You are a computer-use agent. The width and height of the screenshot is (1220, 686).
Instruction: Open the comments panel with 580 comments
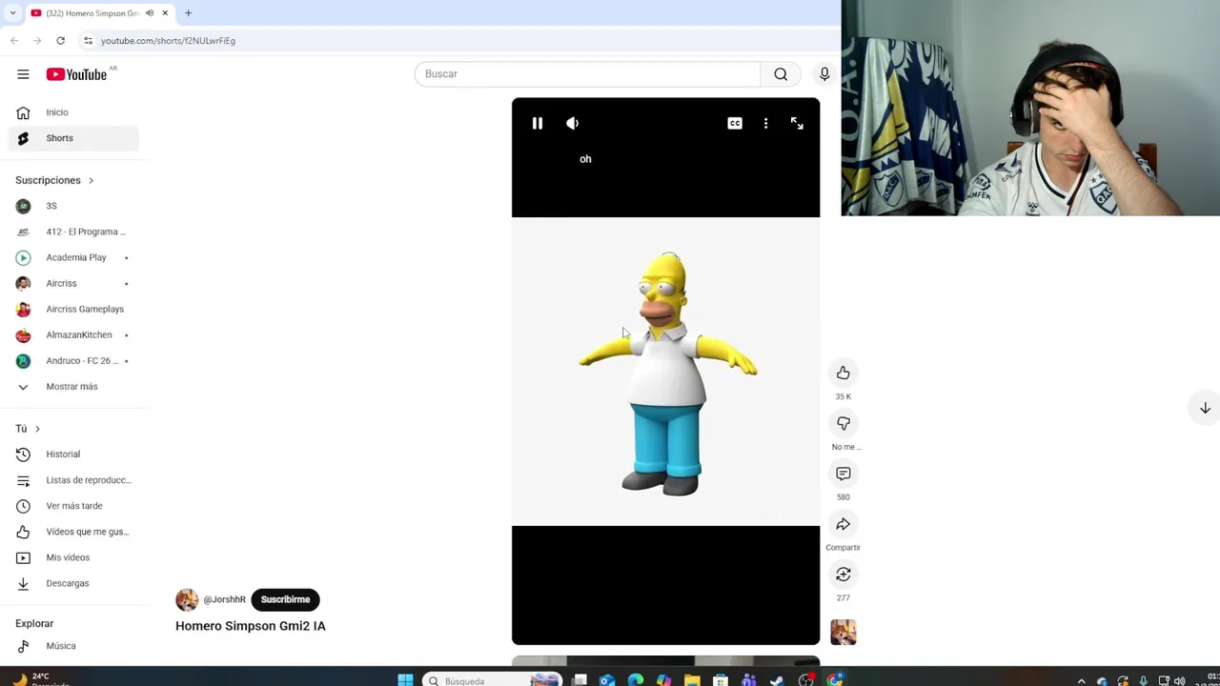[844, 474]
